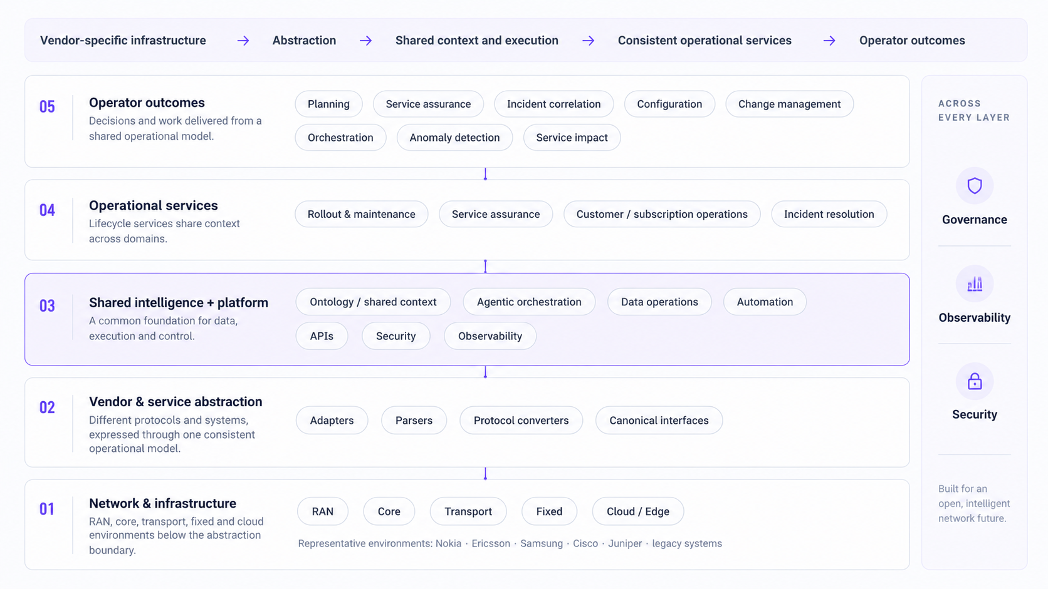Click the Service impact chip

(x=572, y=138)
